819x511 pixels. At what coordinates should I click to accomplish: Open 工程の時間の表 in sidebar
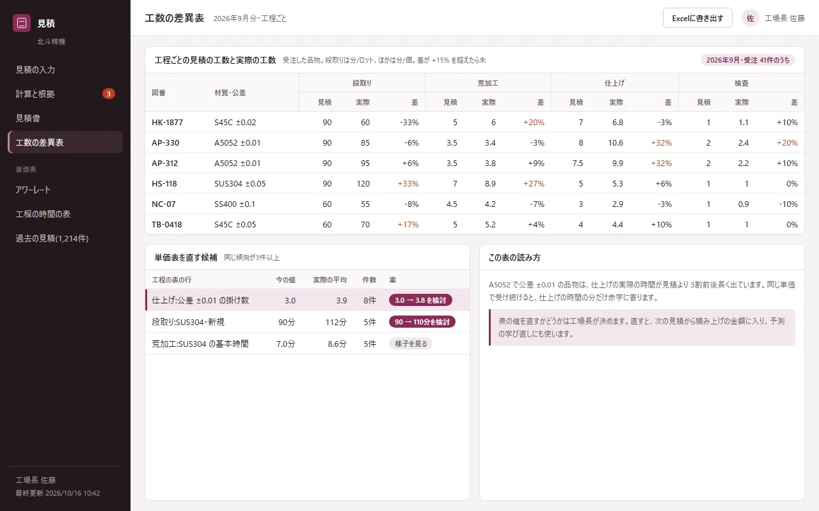click(65, 214)
